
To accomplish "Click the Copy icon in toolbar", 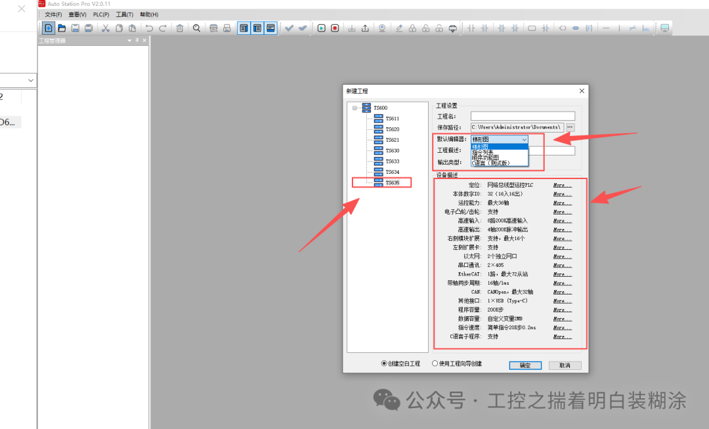I will coord(119,28).
